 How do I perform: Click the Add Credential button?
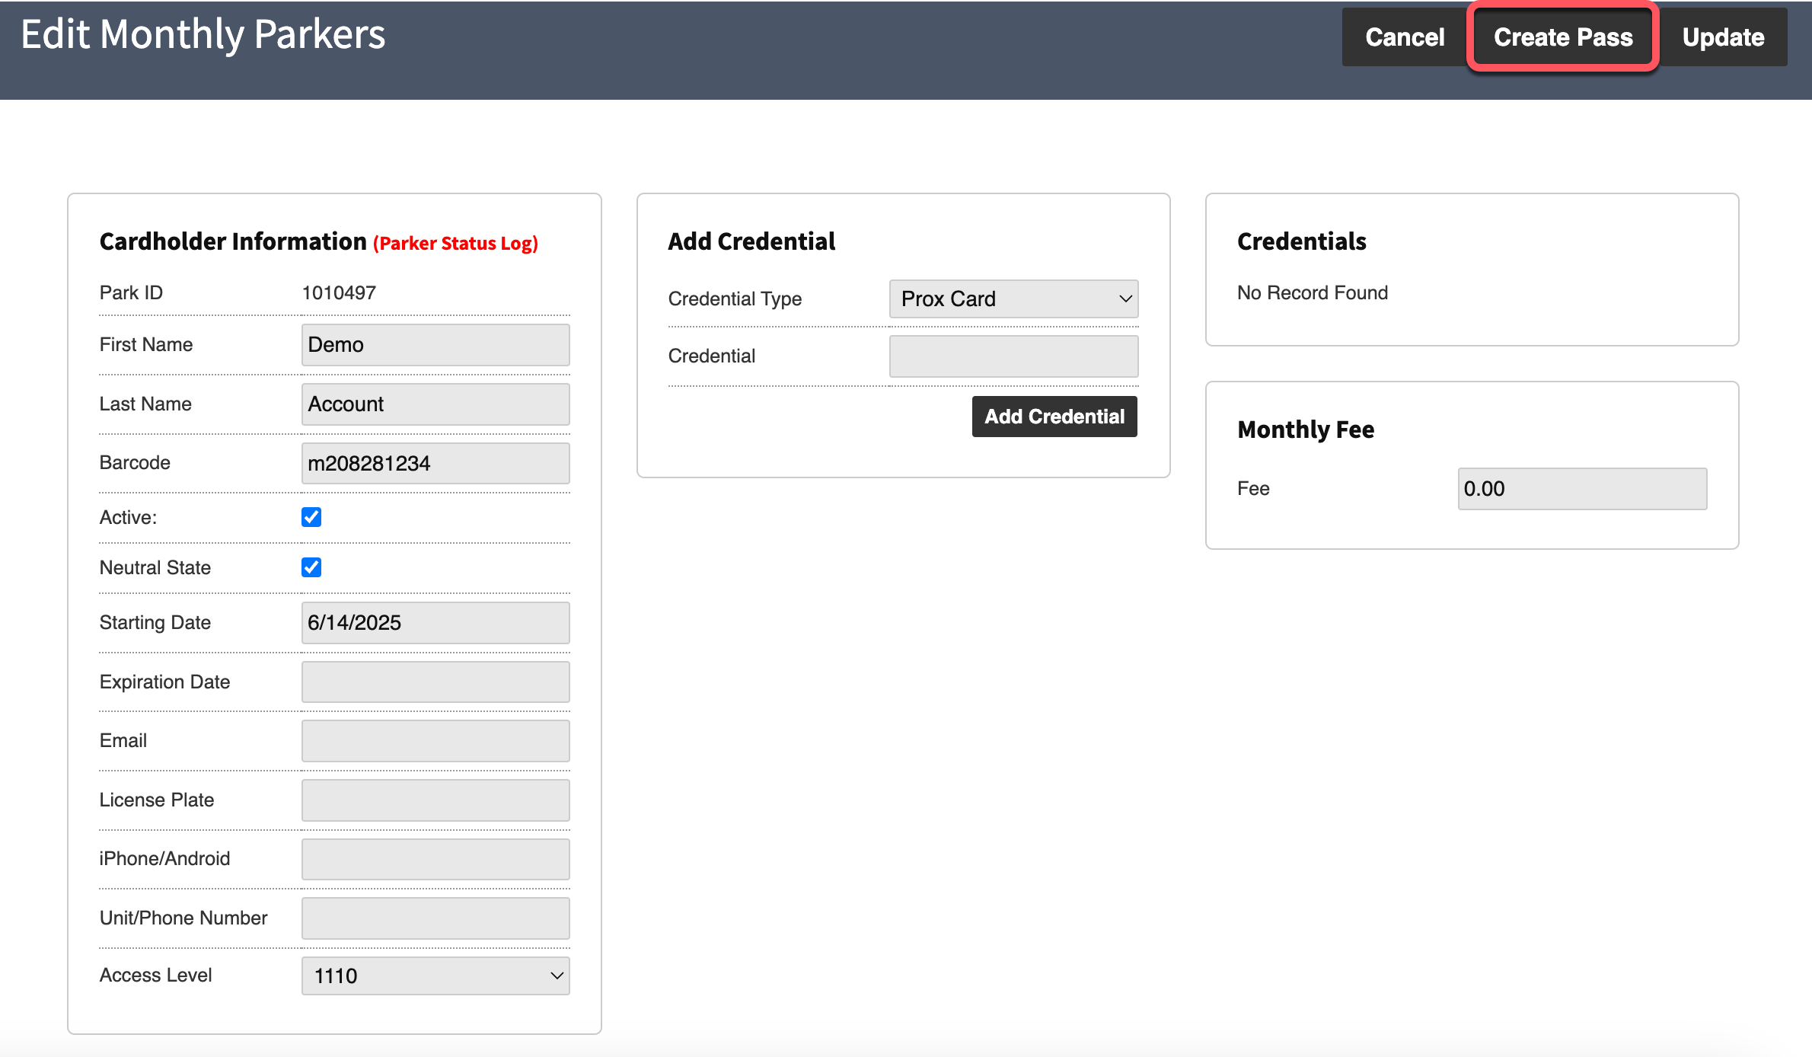(1054, 417)
